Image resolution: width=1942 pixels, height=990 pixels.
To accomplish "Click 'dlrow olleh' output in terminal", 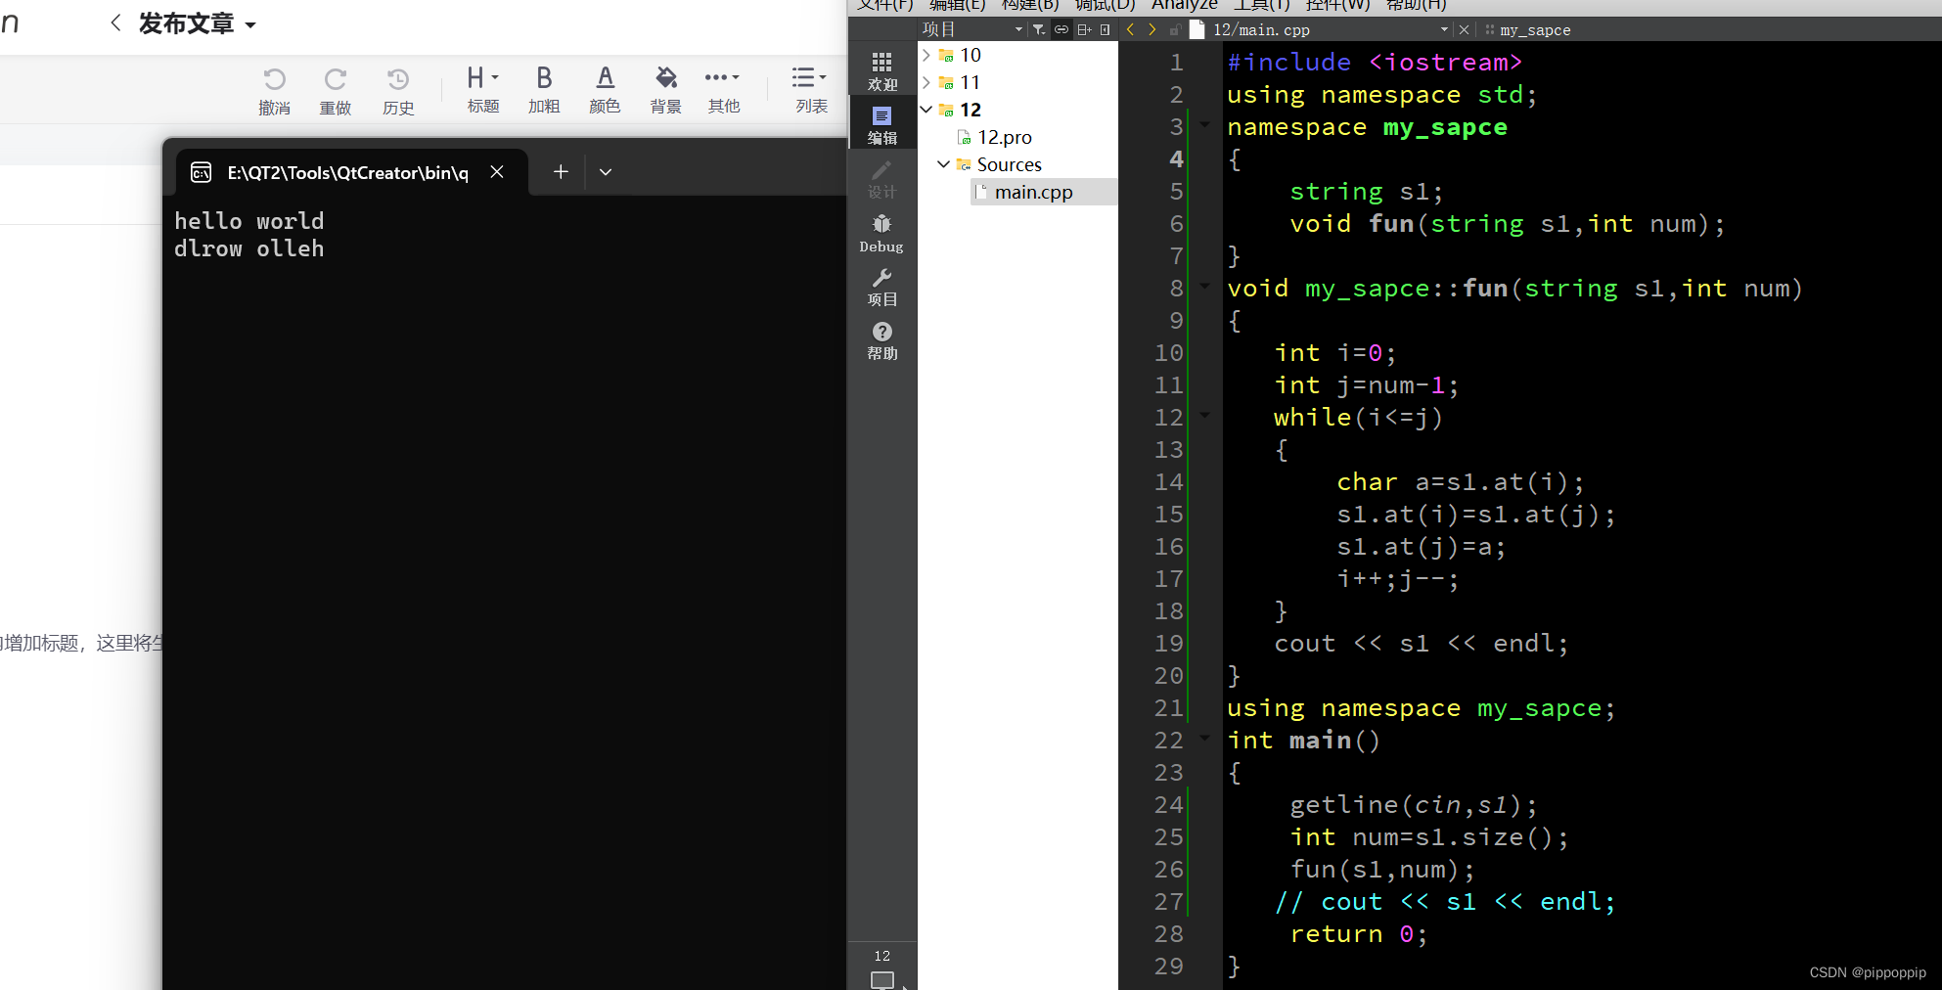I will tap(248, 248).
